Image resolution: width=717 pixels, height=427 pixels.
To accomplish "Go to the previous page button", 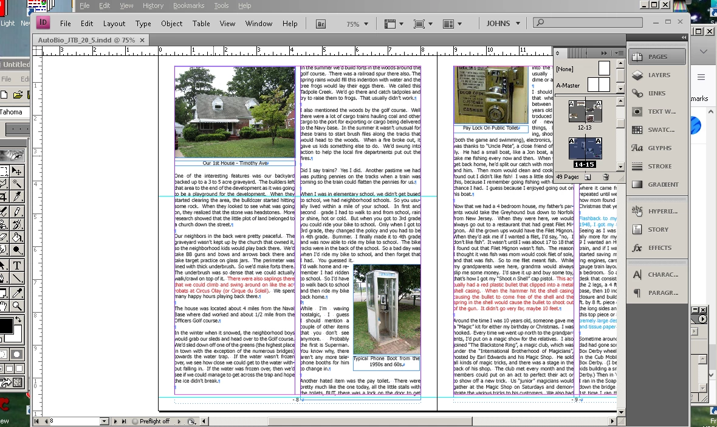I will point(46,421).
